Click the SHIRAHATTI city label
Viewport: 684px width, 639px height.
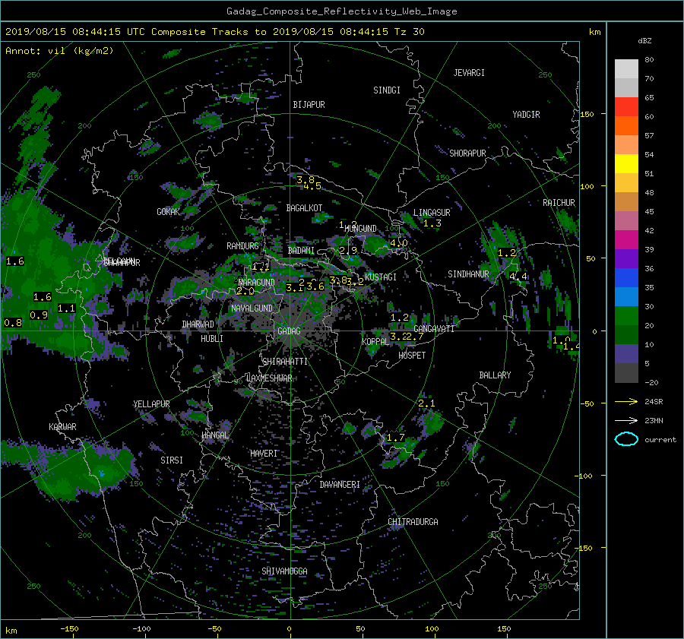(285, 362)
